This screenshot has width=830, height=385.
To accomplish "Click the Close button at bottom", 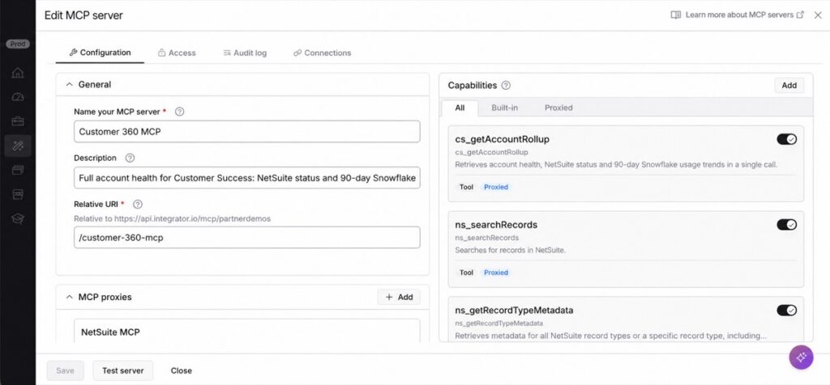I will click(x=181, y=370).
